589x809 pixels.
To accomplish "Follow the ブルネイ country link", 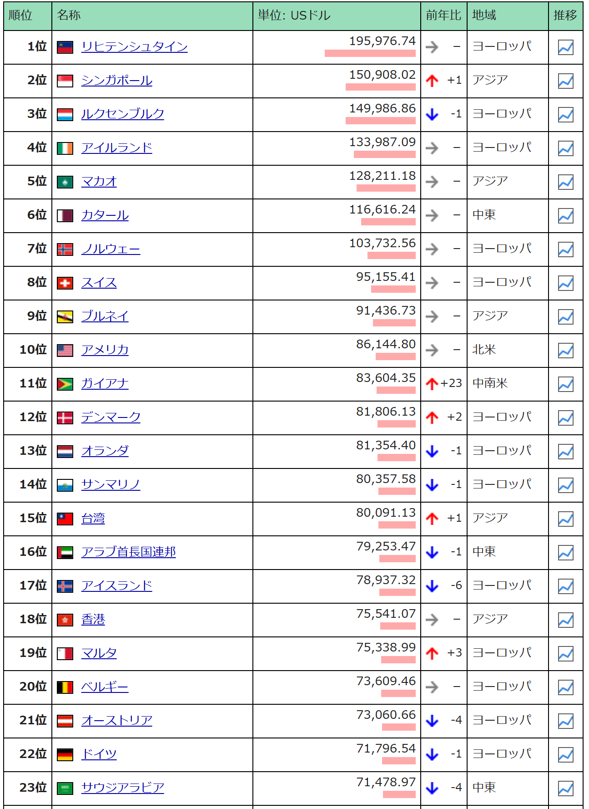I will 105,316.
